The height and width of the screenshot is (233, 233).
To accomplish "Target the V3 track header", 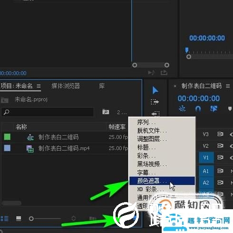I will 206,134.
